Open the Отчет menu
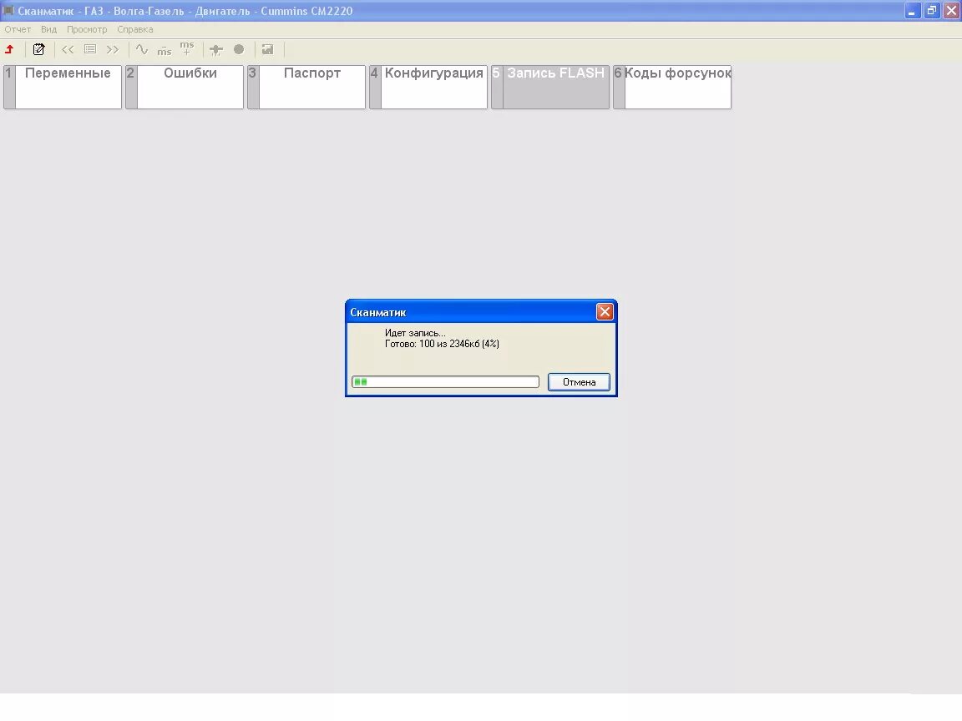The width and height of the screenshot is (962, 721). tap(18, 29)
